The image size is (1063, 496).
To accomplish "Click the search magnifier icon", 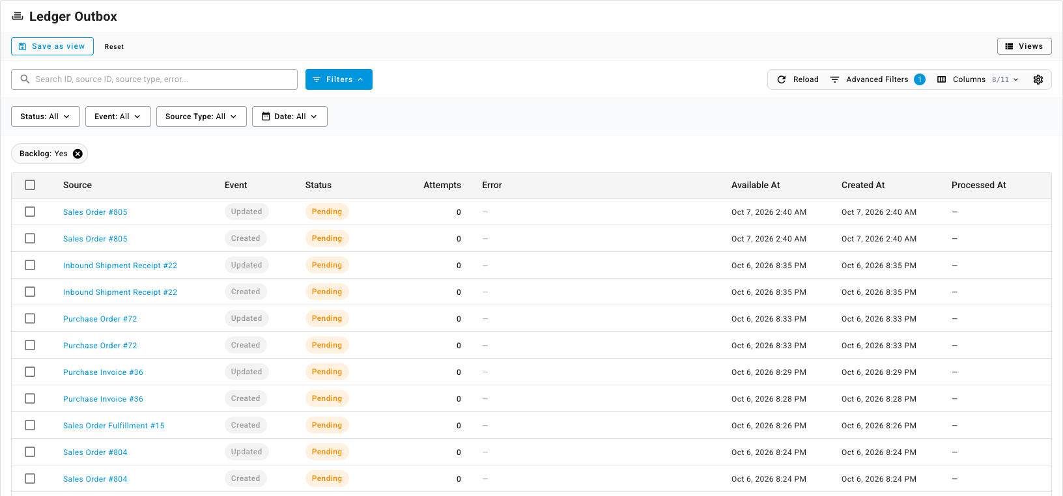I will point(25,79).
